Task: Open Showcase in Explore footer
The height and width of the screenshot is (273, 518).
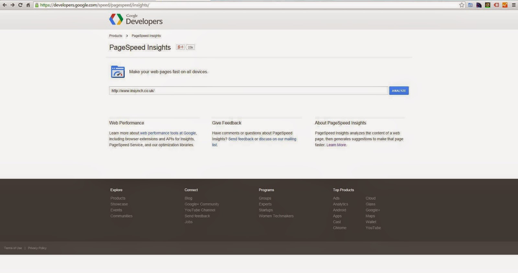Action: pyautogui.click(x=119, y=204)
